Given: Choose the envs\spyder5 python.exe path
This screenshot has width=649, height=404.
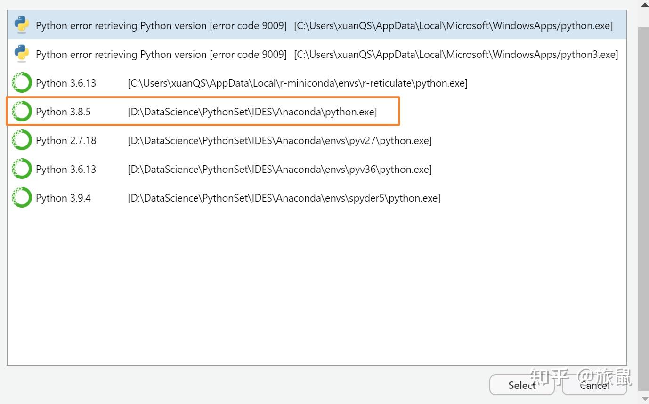Looking at the screenshot, I should 284,198.
